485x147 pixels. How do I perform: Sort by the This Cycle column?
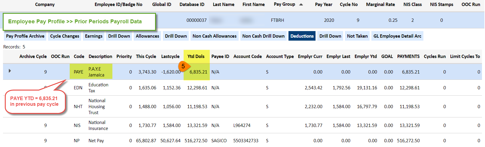pyautogui.click(x=146, y=56)
